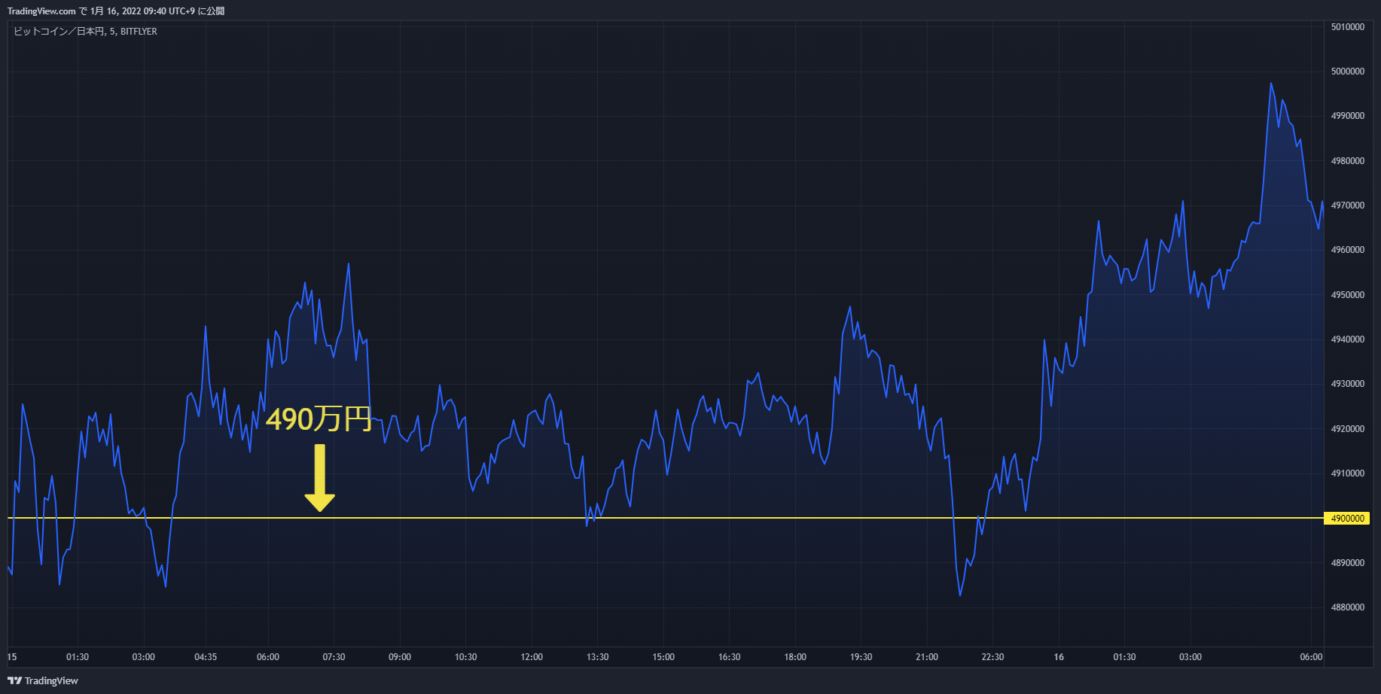The width and height of the screenshot is (1381, 694).
Task: Click the yellow 4900000 price label
Action: 1347,519
